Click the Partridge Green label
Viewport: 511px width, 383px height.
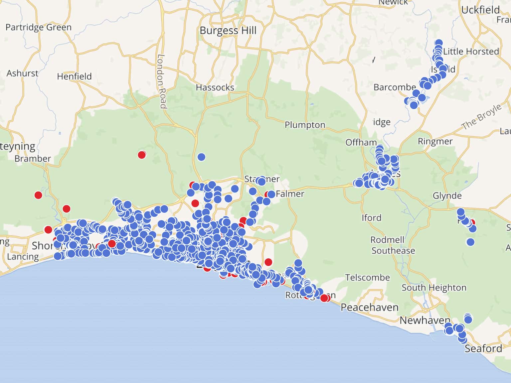pos(39,27)
